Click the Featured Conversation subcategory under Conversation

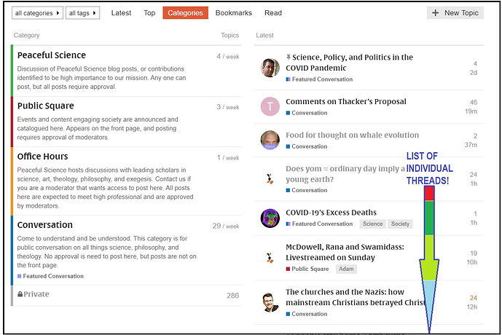(52, 277)
